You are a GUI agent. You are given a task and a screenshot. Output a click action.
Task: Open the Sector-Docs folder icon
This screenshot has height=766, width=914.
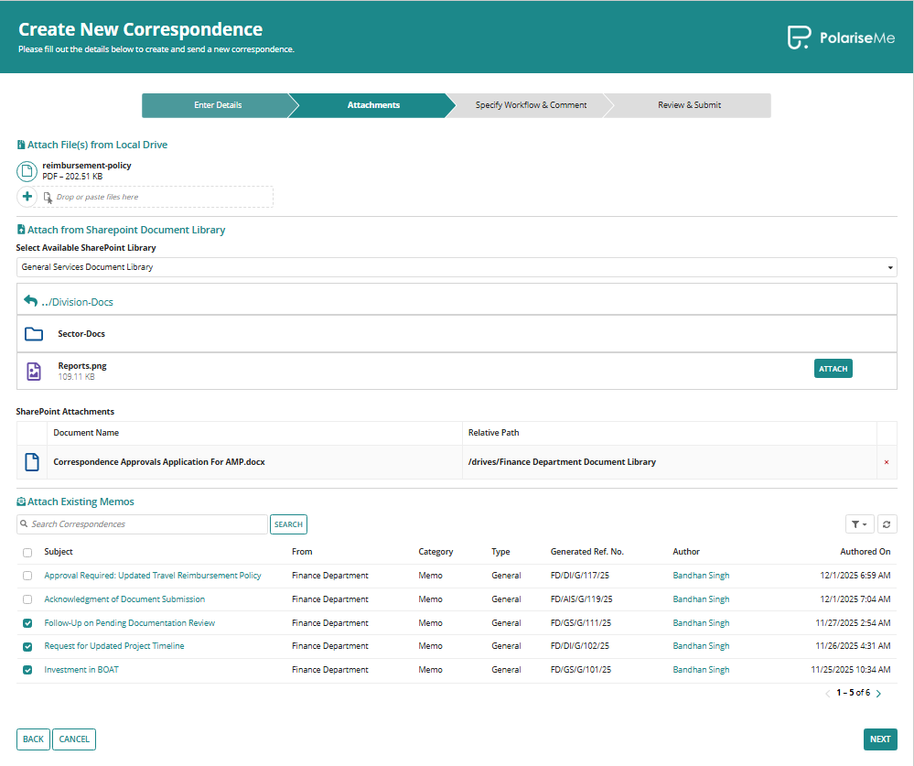point(34,334)
